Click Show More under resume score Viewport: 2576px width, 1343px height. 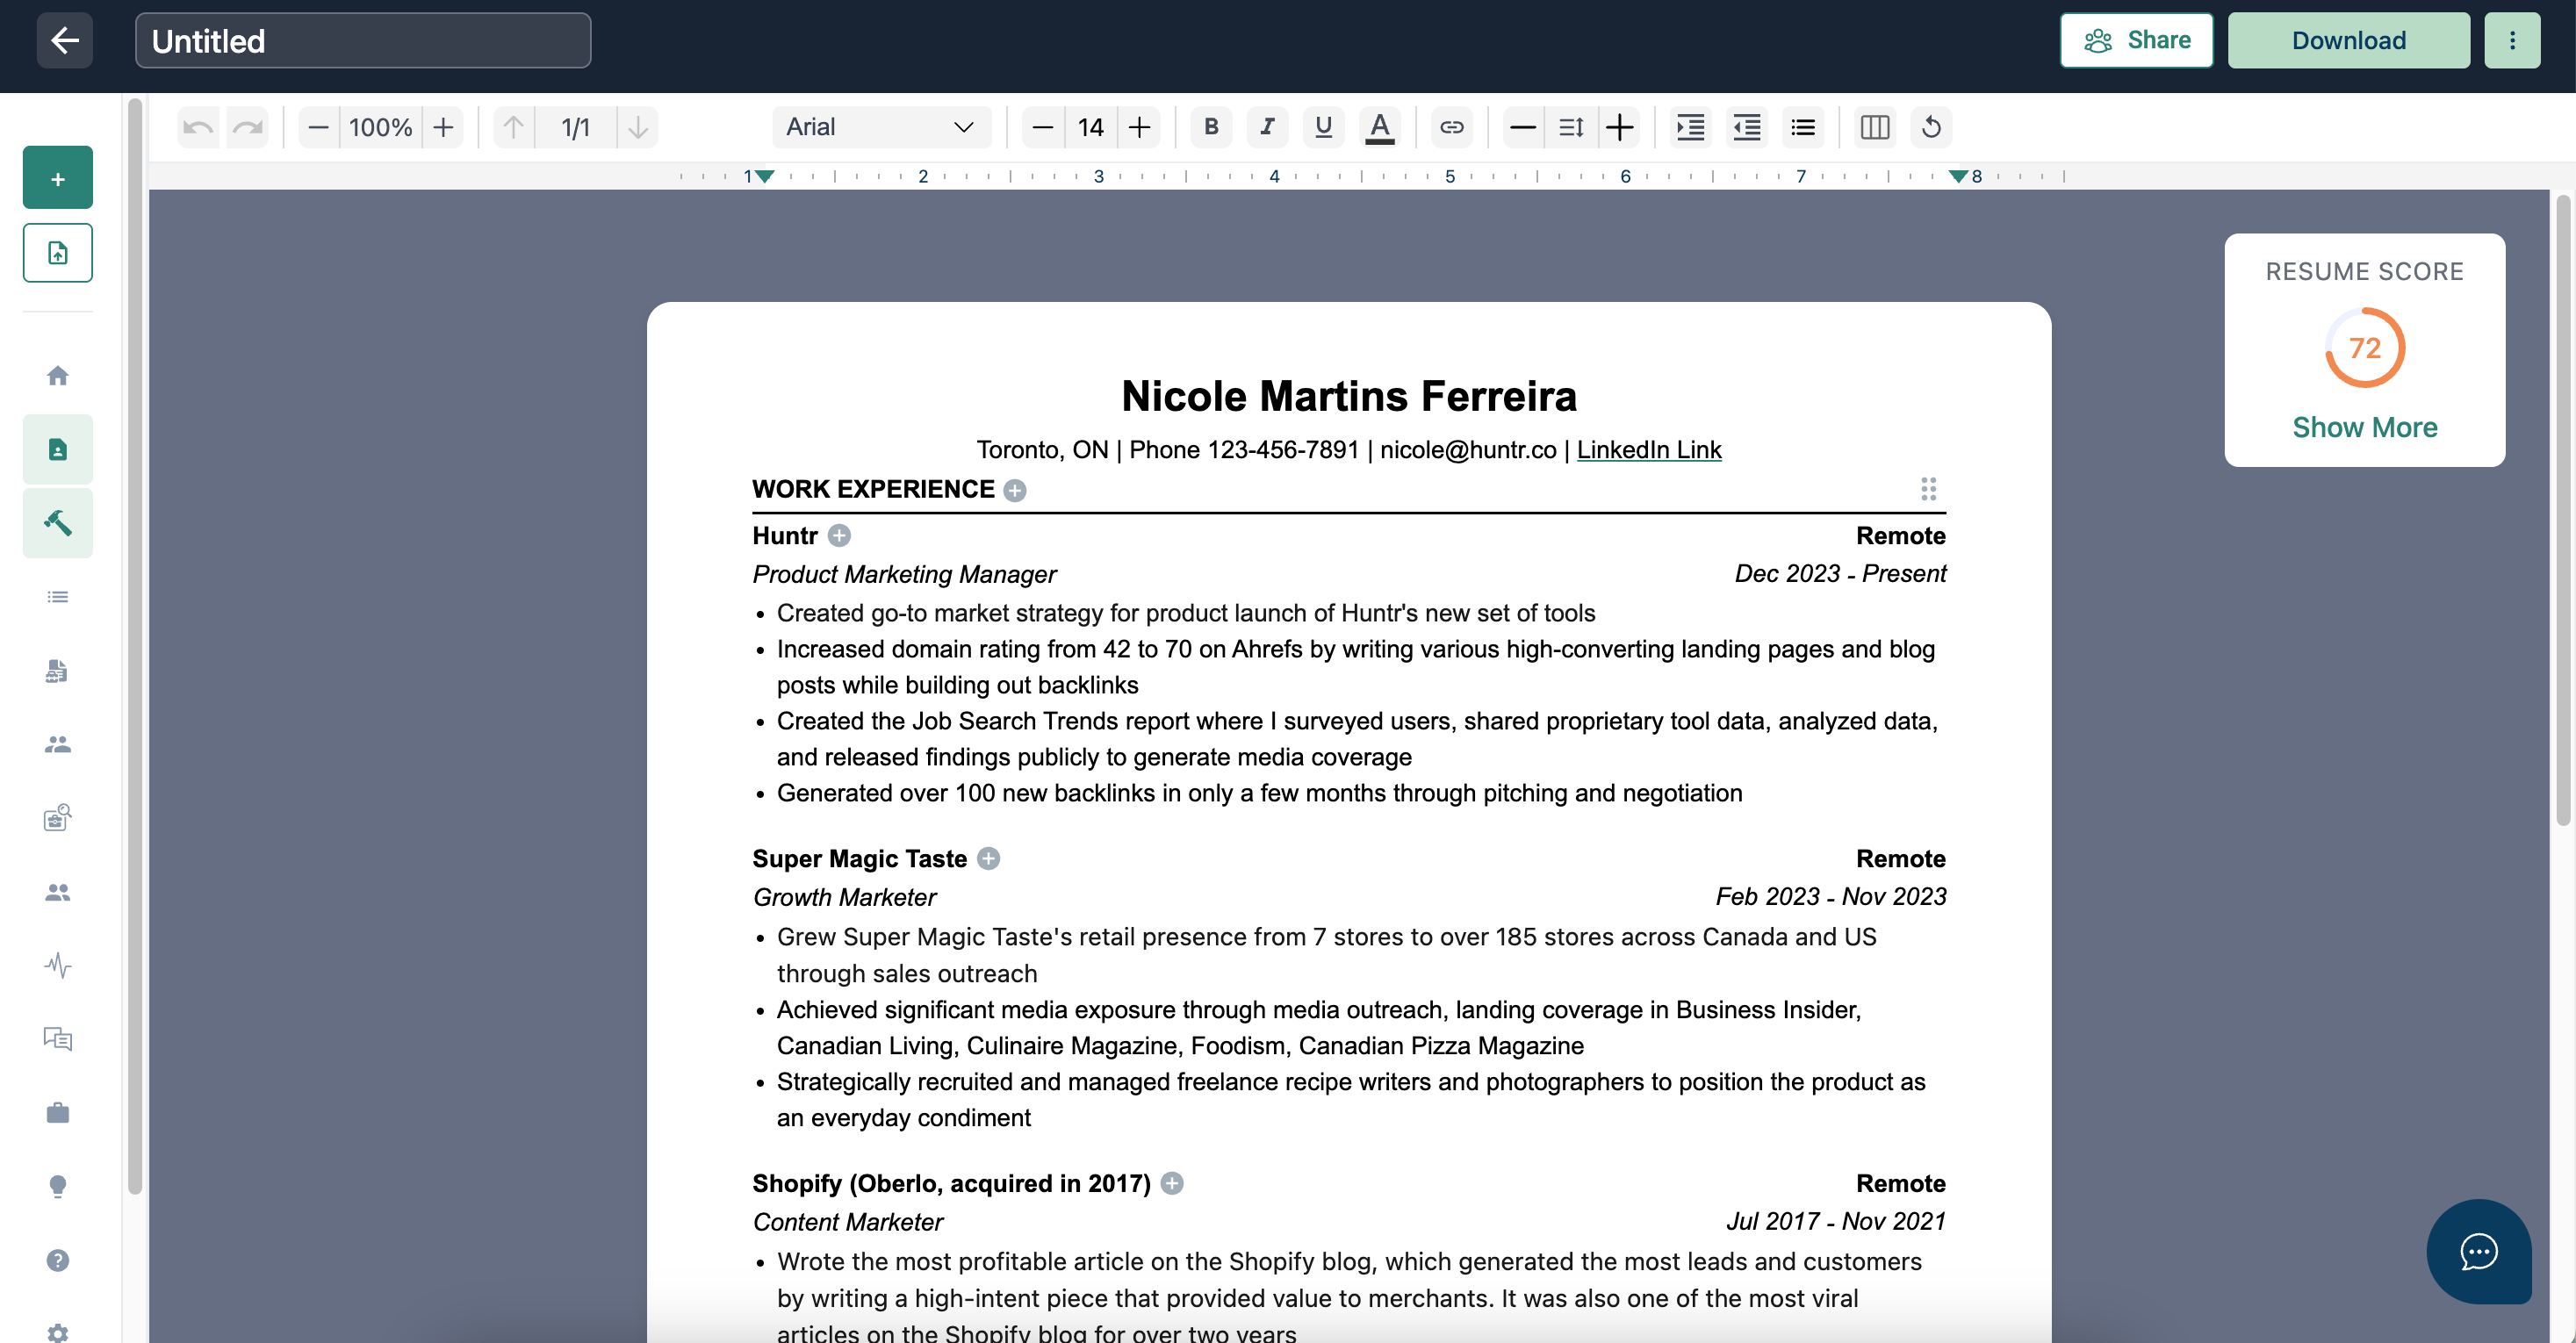(2364, 427)
